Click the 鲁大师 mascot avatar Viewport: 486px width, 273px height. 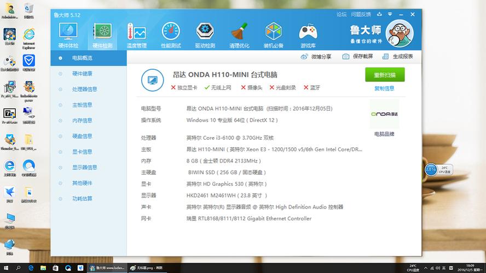(400, 33)
